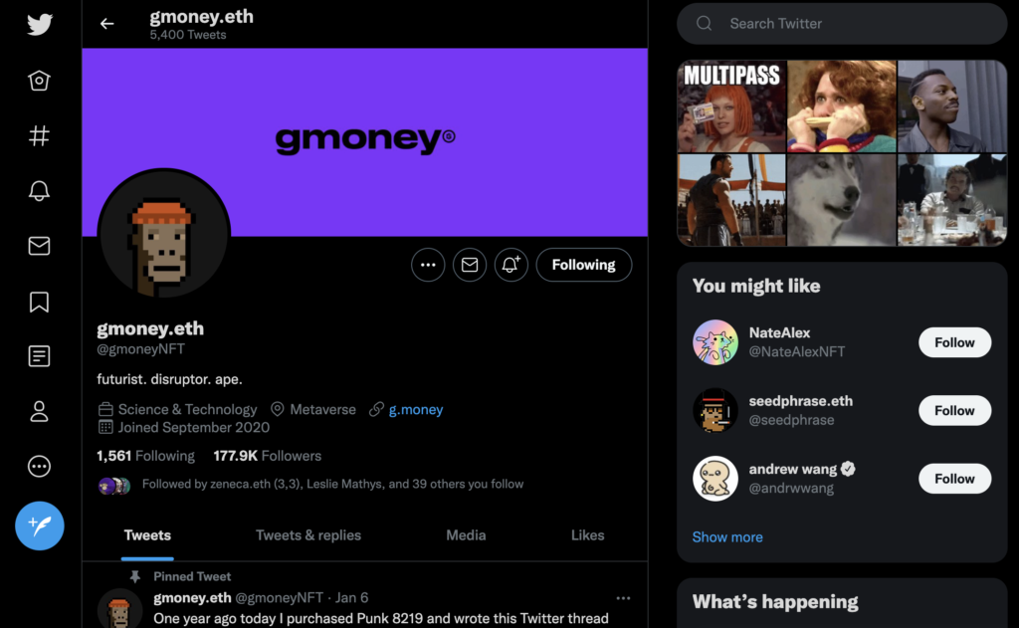This screenshot has width=1019, height=628.
Task: Switch to Tweets & replies tab
Action: (308, 535)
